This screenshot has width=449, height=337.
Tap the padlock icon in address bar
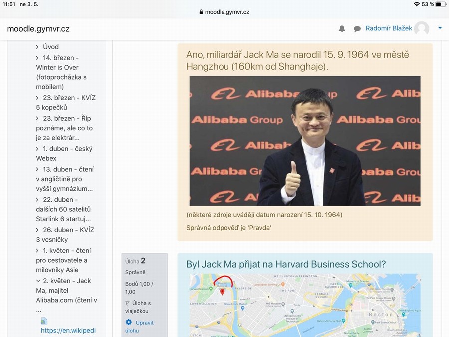coord(201,12)
